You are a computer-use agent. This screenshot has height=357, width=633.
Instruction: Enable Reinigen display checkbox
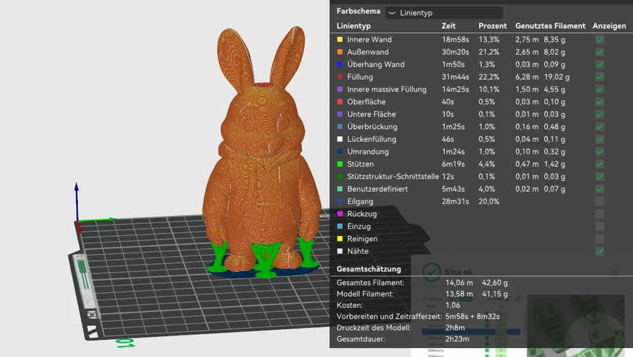click(x=599, y=239)
